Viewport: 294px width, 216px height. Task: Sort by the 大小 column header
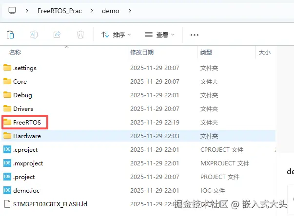(265, 52)
